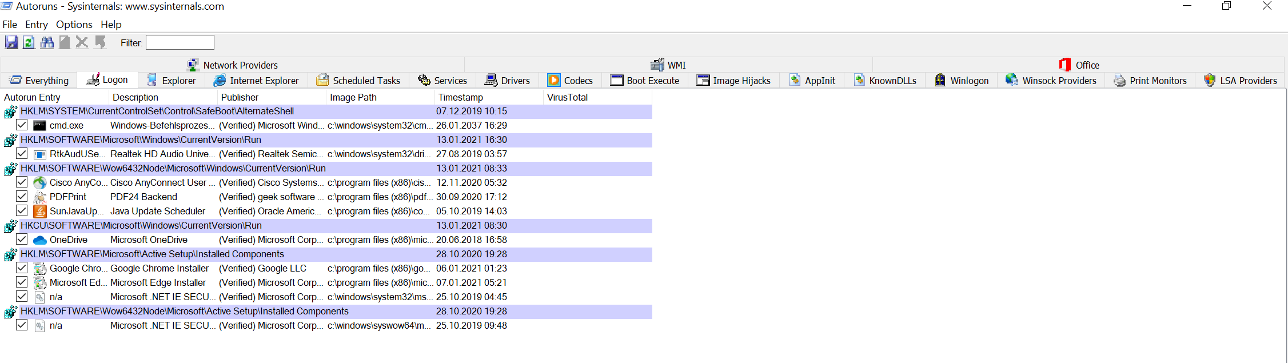
Task: Switch to the KnownDLLs tab
Action: pyautogui.click(x=885, y=81)
